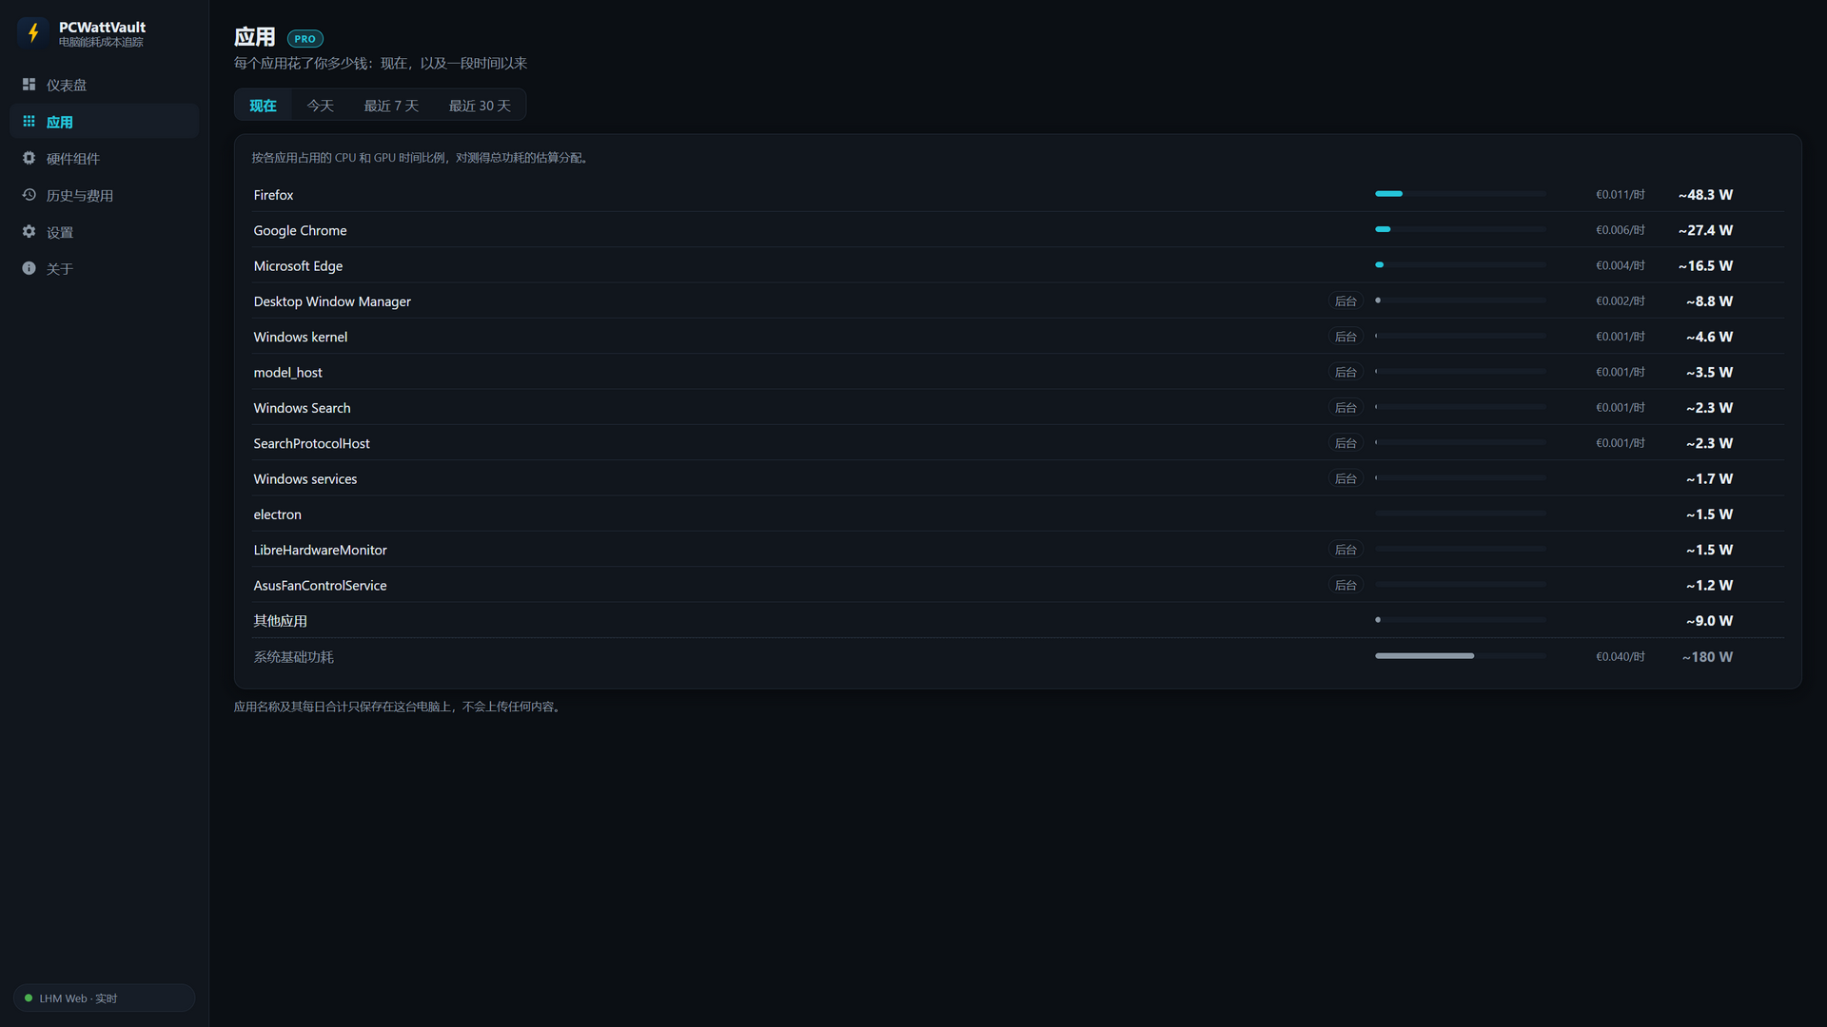Click the model_host row name

(287, 373)
